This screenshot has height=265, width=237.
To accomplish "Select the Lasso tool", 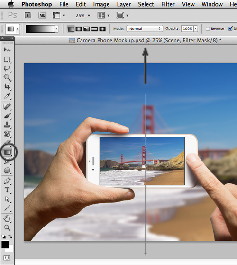I will 7,68.
